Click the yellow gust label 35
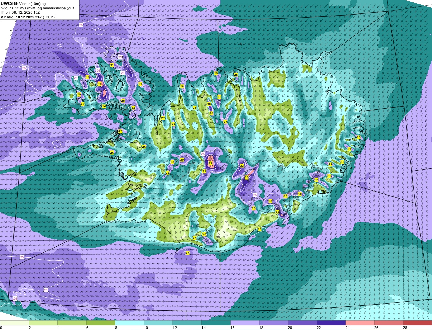This screenshot has height=330, width=432. tap(247, 177)
